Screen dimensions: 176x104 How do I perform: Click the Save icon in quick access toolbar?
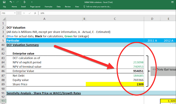pos(4,2)
